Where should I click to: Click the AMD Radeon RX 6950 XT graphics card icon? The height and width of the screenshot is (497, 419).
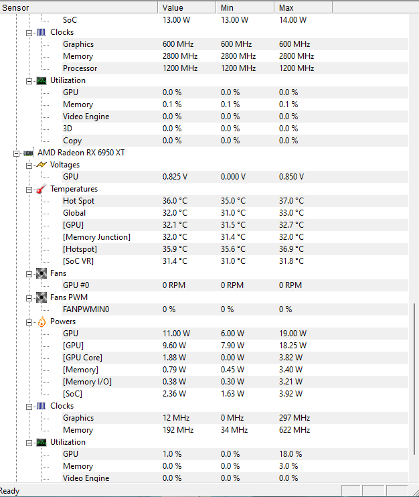coord(29,153)
